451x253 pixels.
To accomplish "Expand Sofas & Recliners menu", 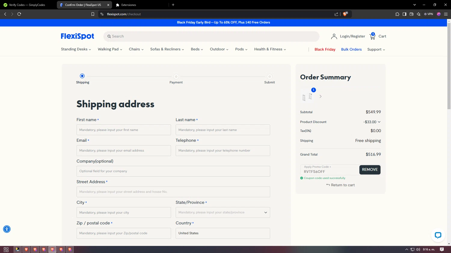I will point(167,49).
